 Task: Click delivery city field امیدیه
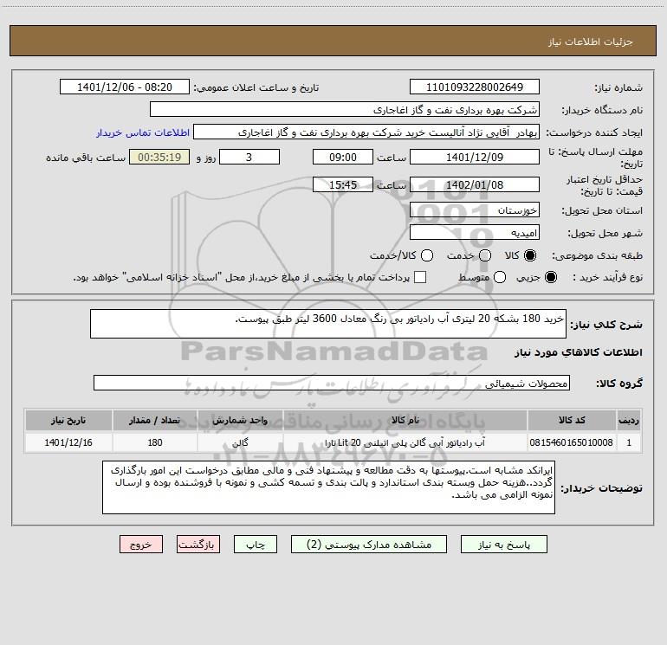pyautogui.click(x=475, y=233)
